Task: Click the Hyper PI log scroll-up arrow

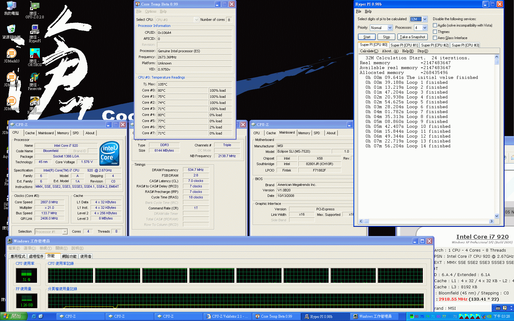Action: tap(497, 57)
